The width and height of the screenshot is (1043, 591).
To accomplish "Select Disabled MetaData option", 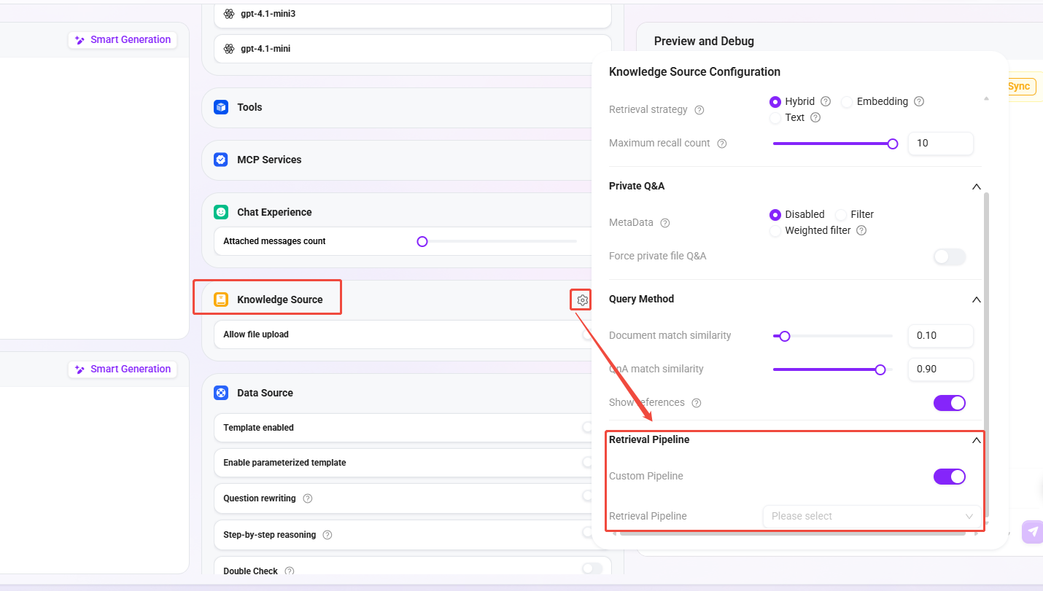I will coord(775,214).
